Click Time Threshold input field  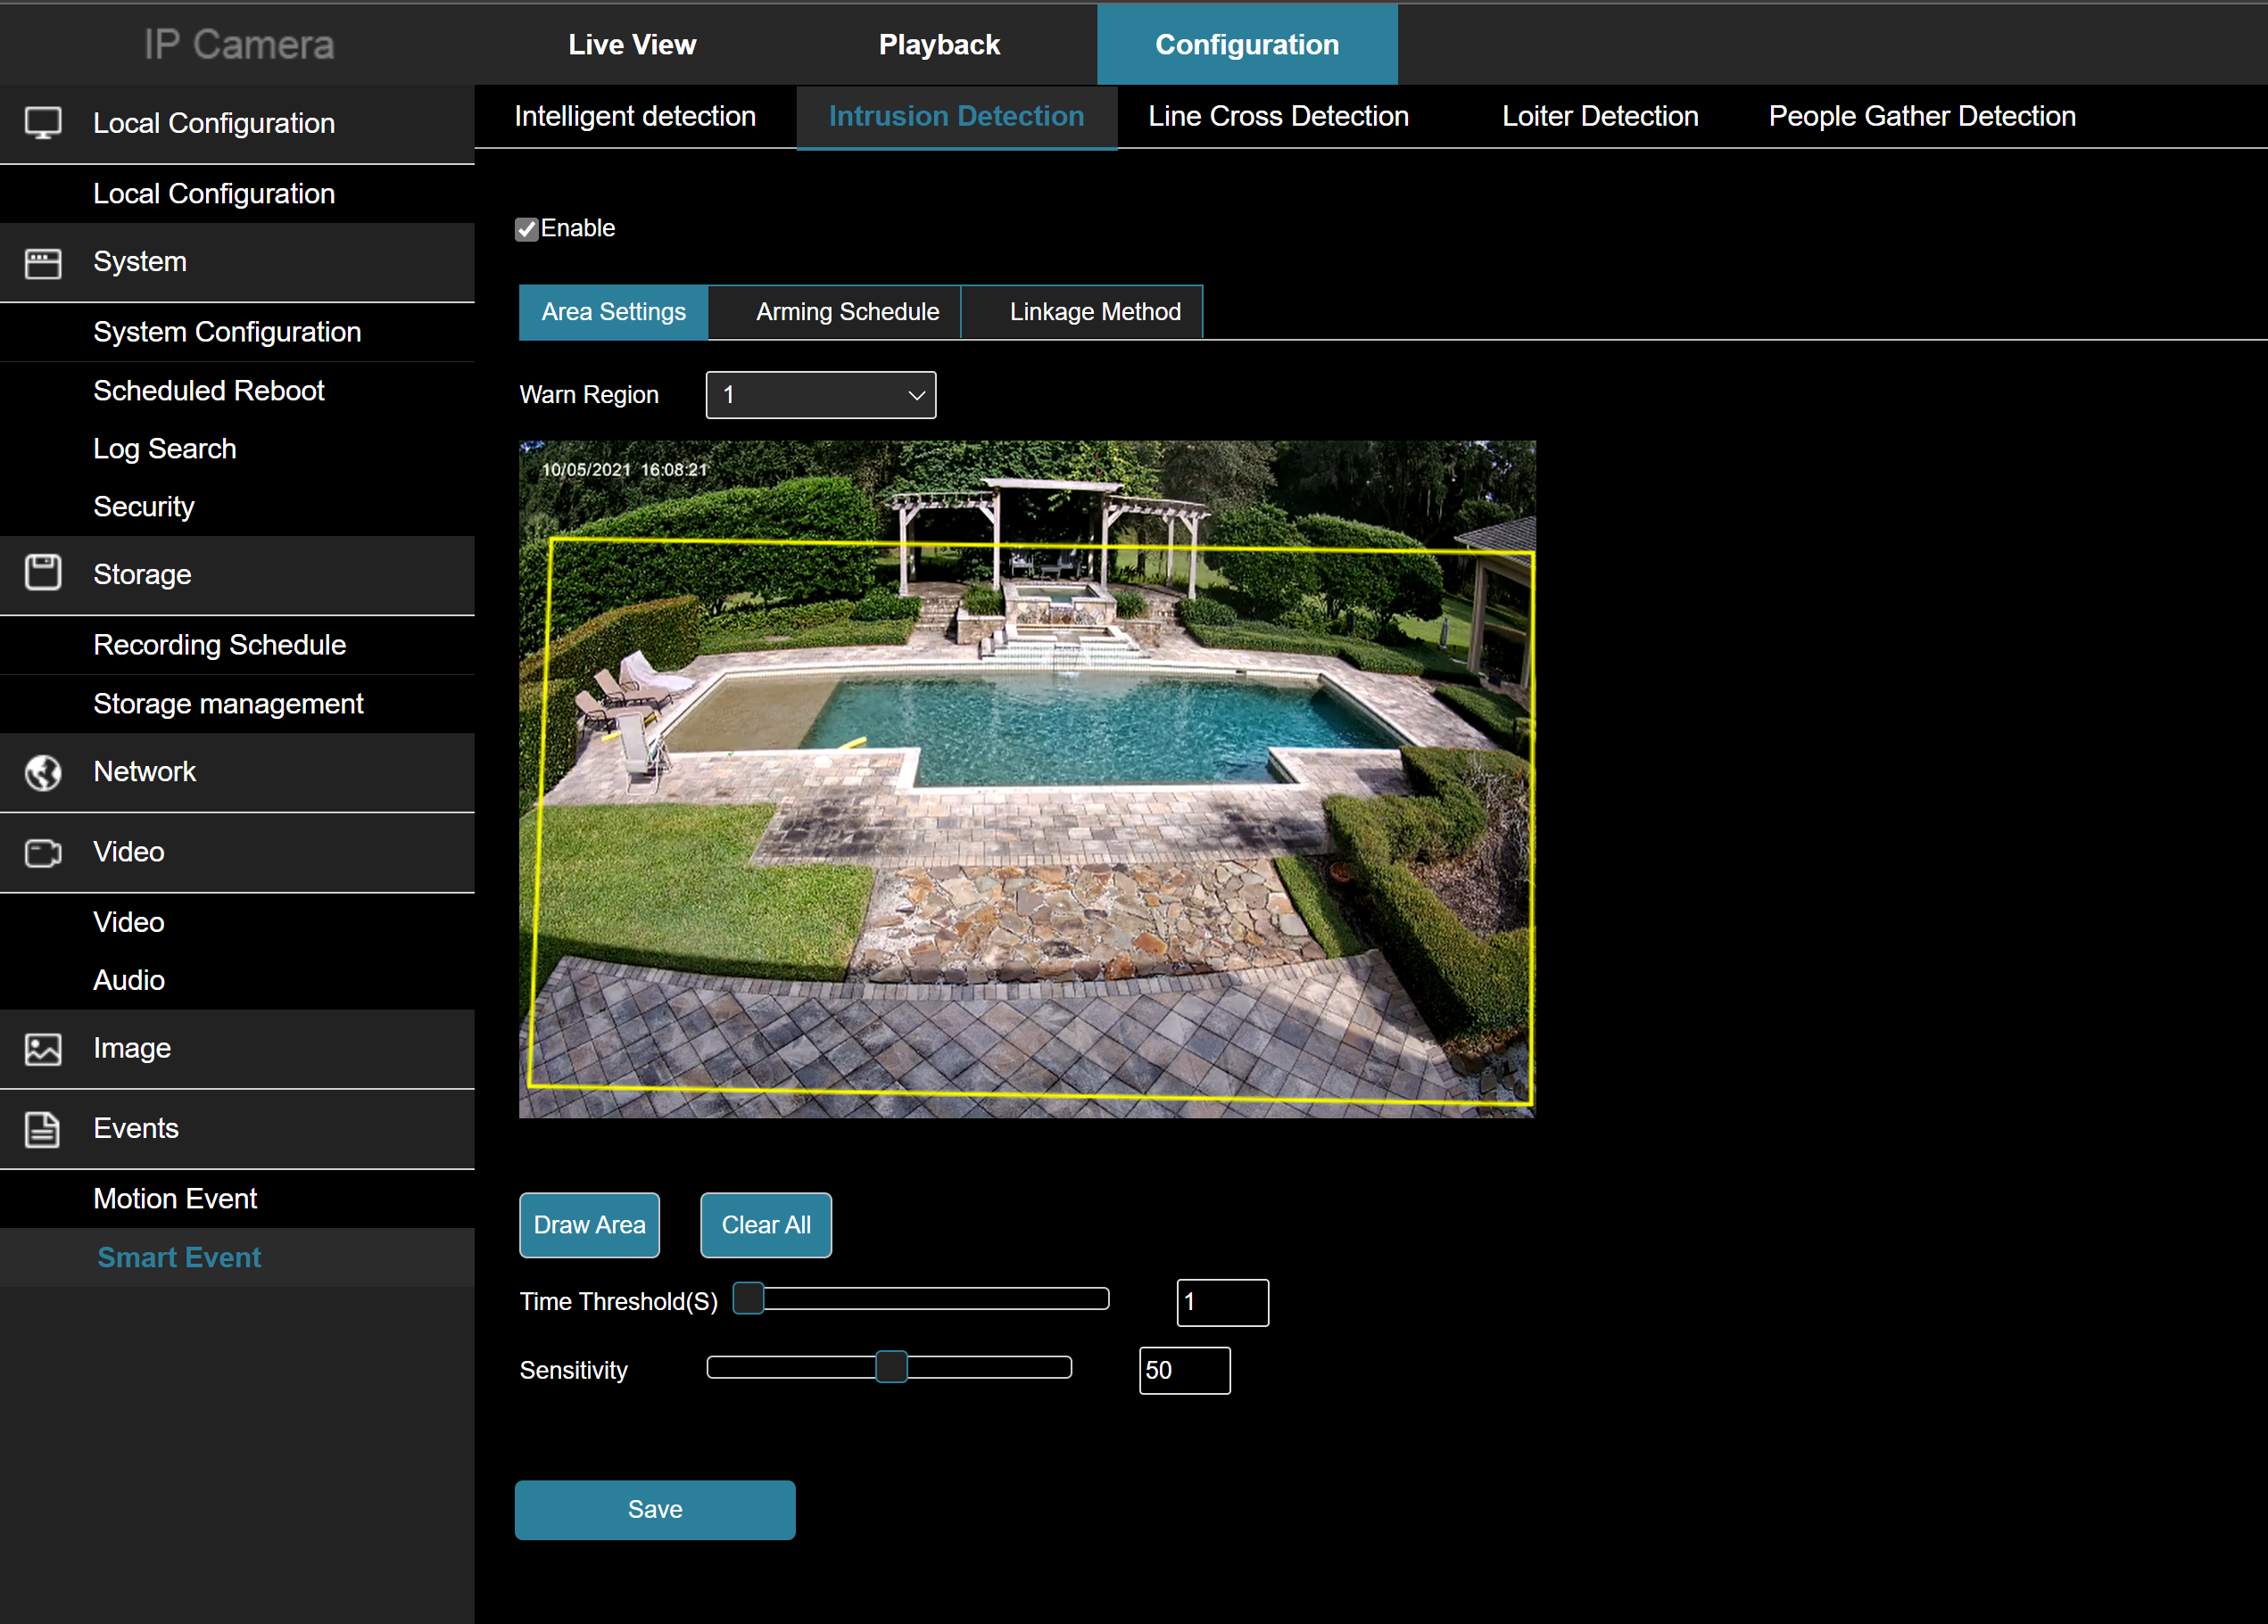pos(1219,1300)
